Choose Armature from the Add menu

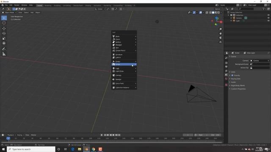pyautogui.click(x=124, y=54)
